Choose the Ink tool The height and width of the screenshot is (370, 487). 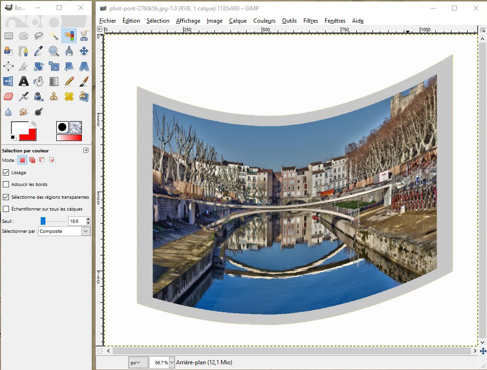[38, 97]
